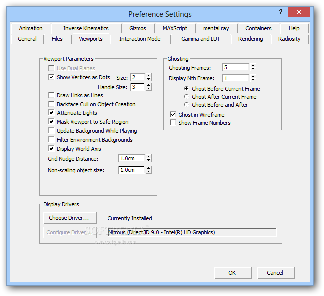Increase Display Nth Frame spinner
Screen dimensions: 324x296
253,77
